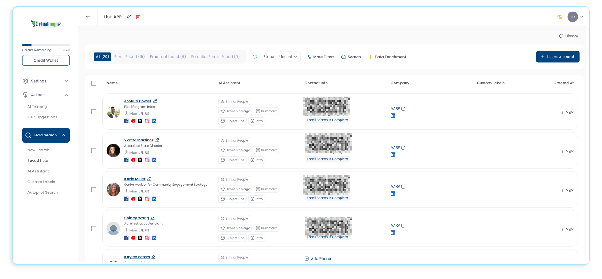This screenshot has width=602, height=279.
Task: Switch to Email not found (5) tab
Action: coord(168,57)
